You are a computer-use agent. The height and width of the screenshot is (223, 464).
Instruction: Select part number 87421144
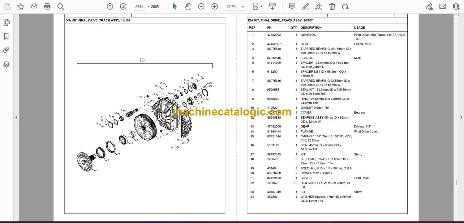[x=274, y=136]
